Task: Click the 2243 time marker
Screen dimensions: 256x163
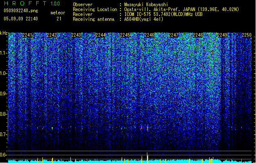Action: pyautogui.click(x=76, y=35)
